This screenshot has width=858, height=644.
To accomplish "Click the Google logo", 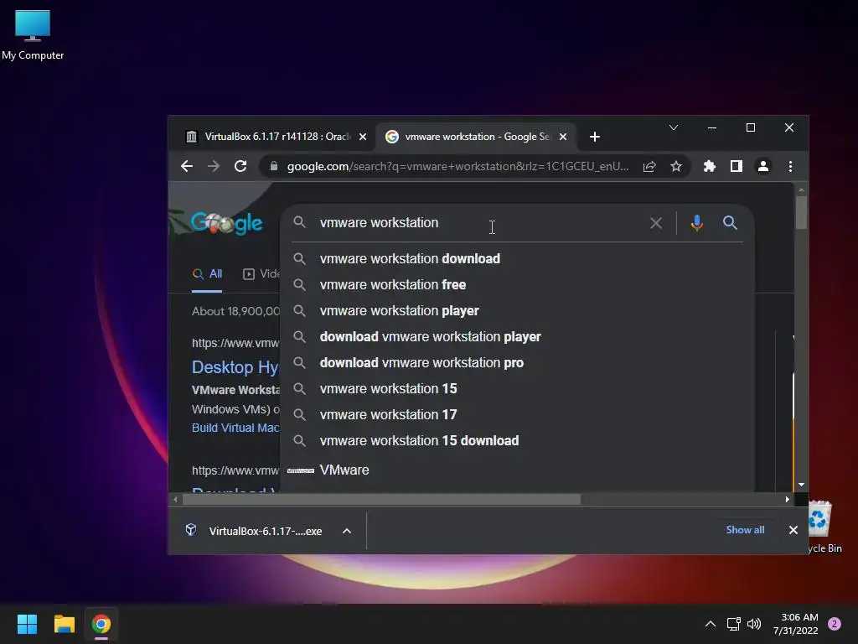I will point(226,223).
